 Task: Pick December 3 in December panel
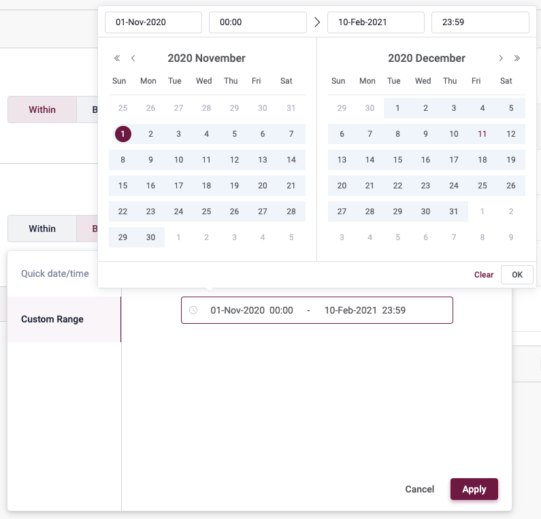coord(454,108)
